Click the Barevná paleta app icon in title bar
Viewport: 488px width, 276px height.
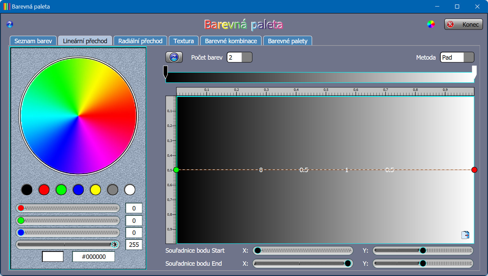(x=7, y=7)
